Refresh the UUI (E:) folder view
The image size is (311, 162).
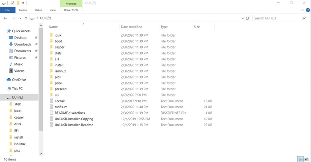point(247,18)
